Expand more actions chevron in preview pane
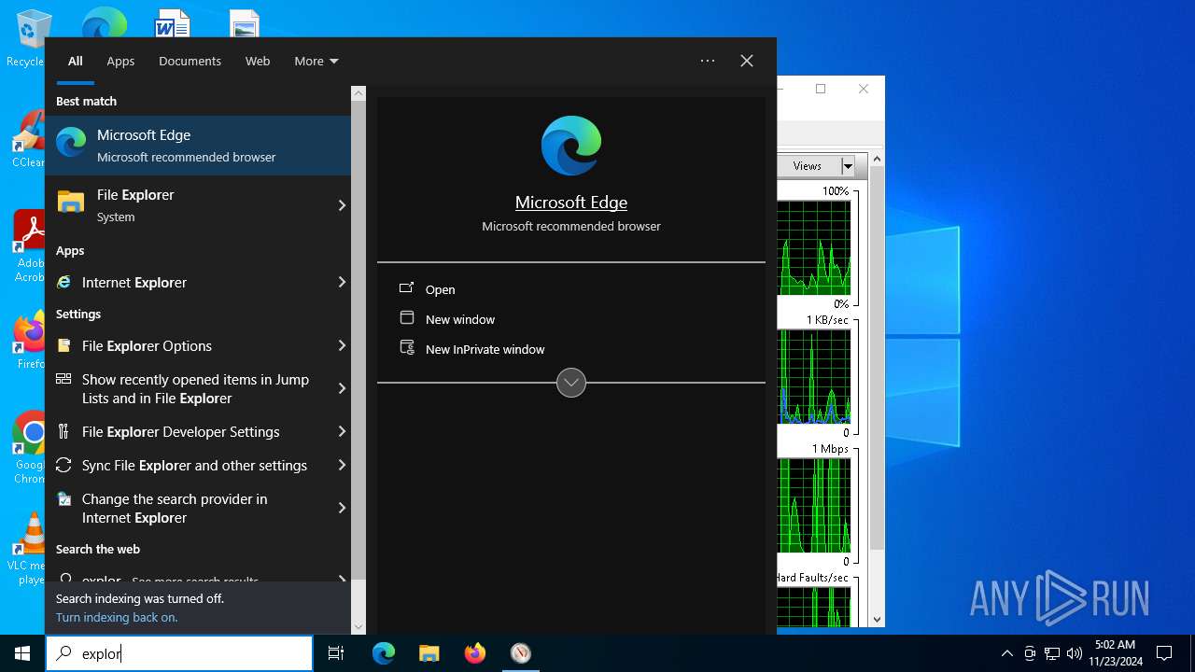Viewport: 1195px width, 672px height. click(571, 383)
